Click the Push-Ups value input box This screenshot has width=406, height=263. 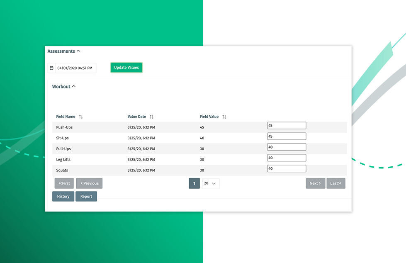[287, 126]
